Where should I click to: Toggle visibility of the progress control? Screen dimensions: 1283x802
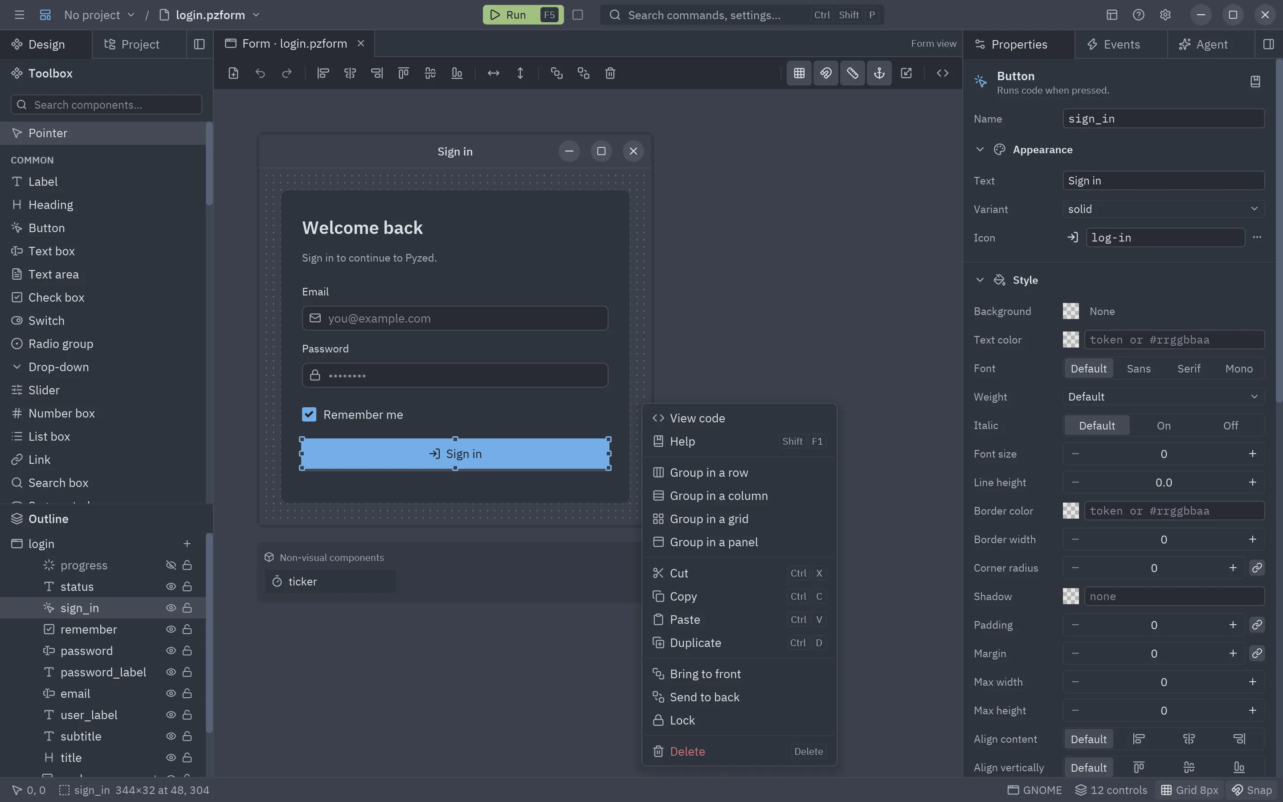(x=171, y=565)
